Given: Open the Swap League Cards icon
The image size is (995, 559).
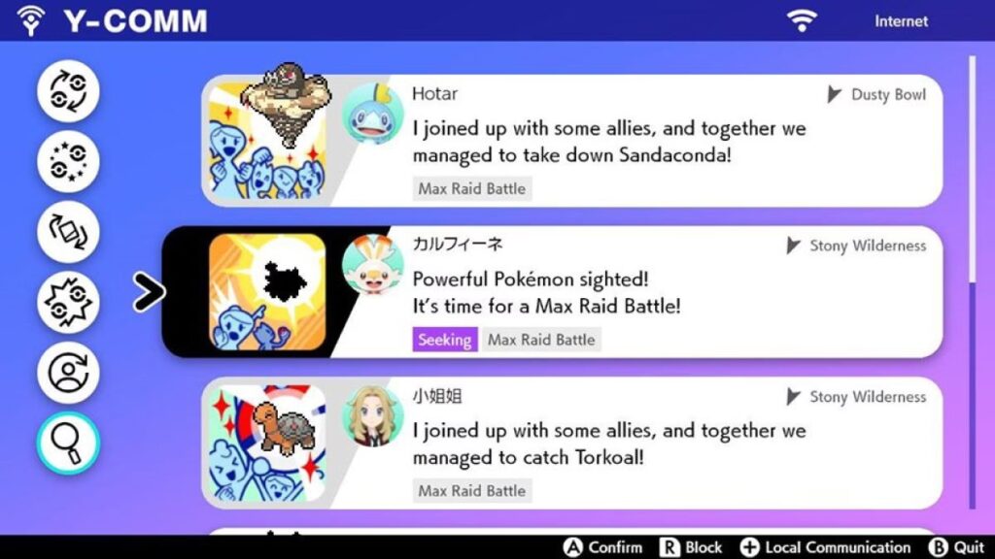Looking at the screenshot, I should tap(69, 233).
